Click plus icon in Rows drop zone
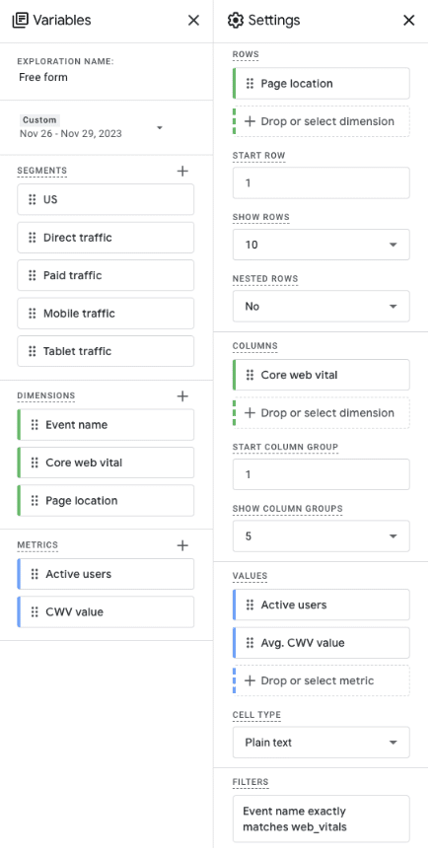 (250, 121)
